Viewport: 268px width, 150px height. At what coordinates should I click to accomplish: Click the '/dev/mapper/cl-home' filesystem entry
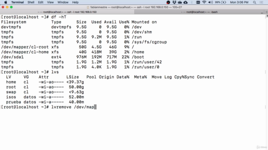(25, 52)
